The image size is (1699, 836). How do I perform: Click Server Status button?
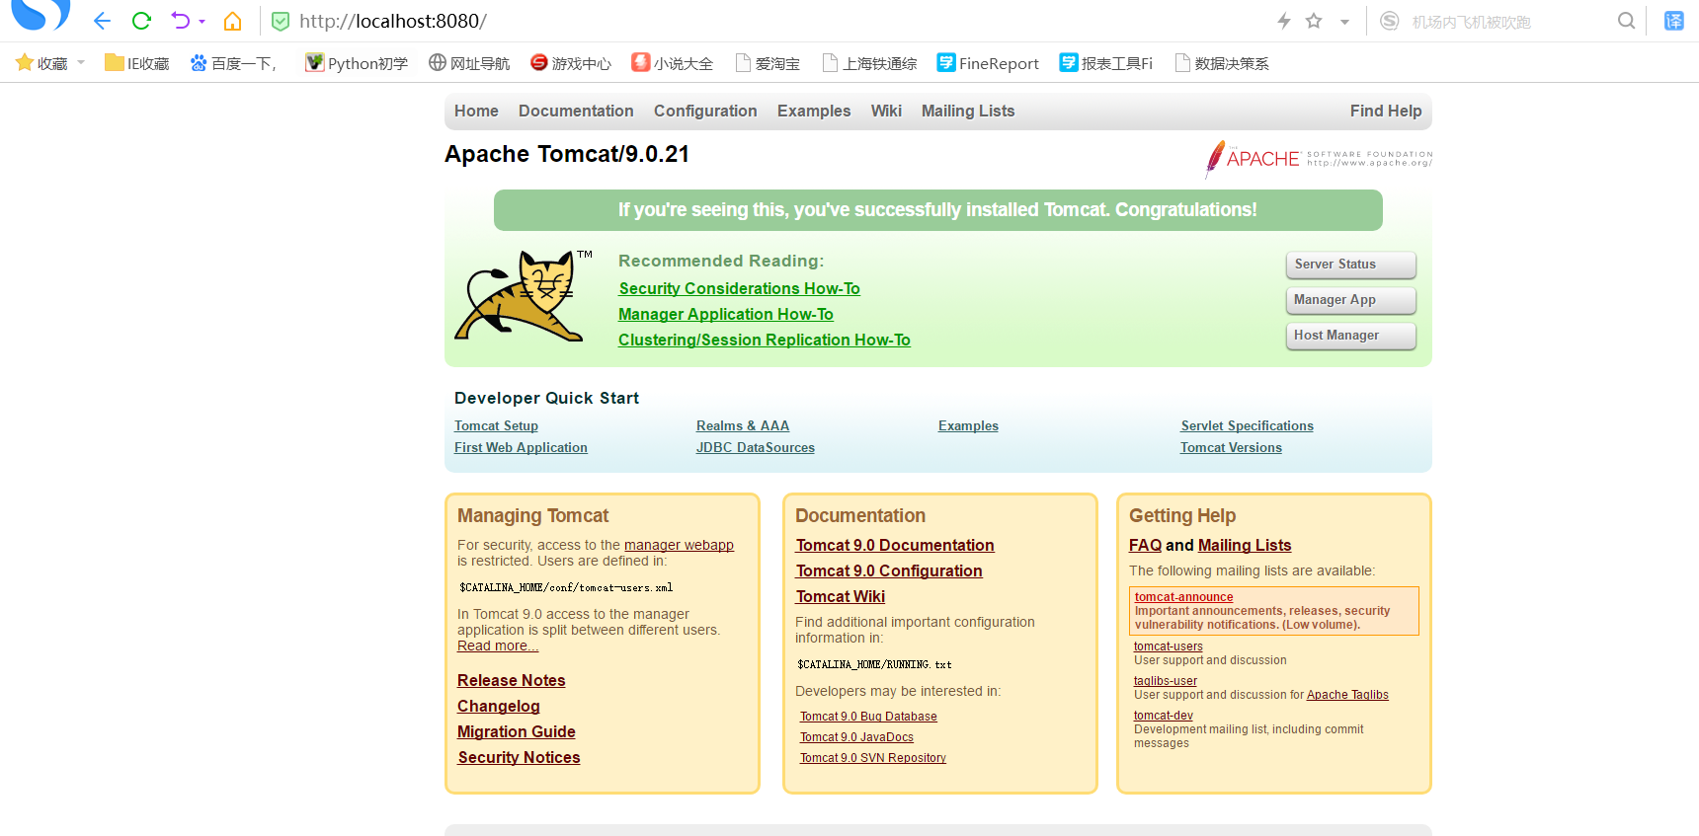click(x=1350, y=265)
